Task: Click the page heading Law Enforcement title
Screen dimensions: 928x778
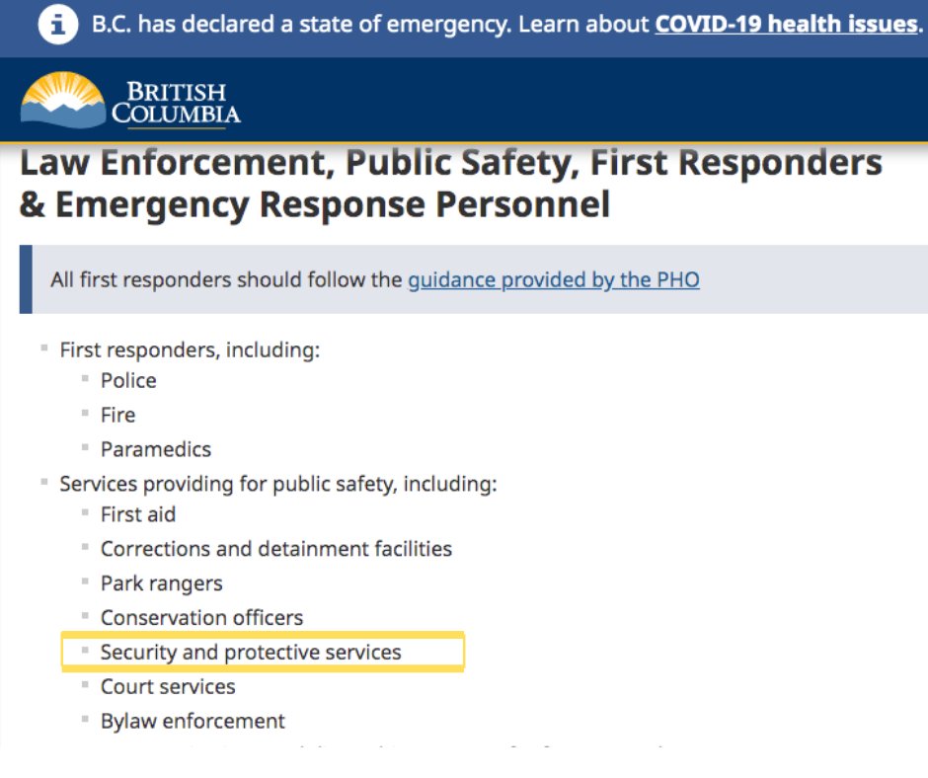Action: (450, 183)
